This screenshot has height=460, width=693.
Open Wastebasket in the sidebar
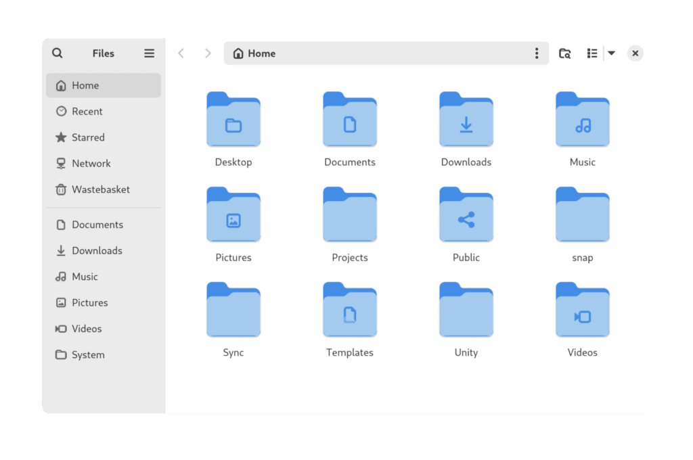point(104,189)
